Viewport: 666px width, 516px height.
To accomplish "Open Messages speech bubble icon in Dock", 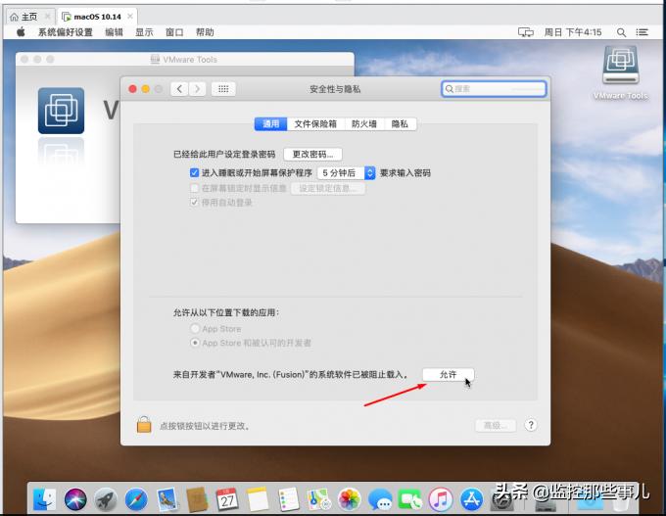I will coord(380,499).
